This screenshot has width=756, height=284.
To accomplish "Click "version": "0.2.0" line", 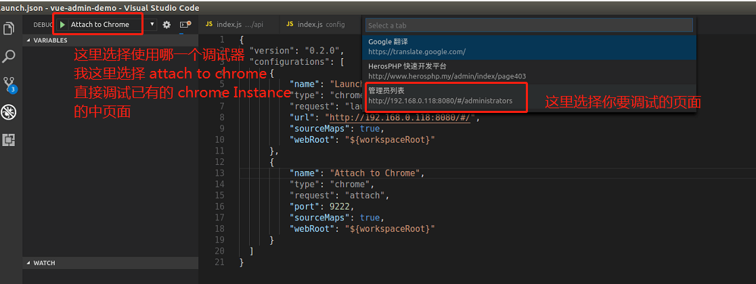I will point(296,51).
